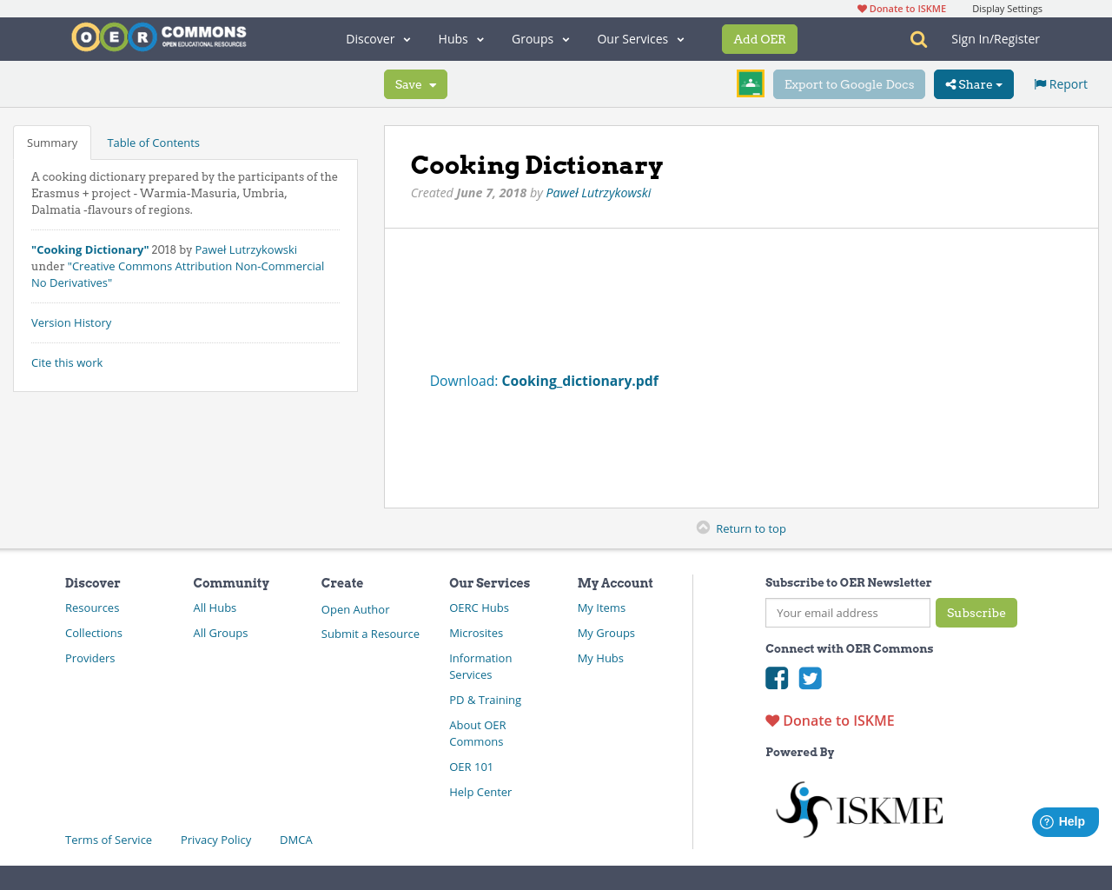Click the Donate to ISKME heart link
Image resolution: width=1112 pixels, height=890 pixels.
pos(900,8)
